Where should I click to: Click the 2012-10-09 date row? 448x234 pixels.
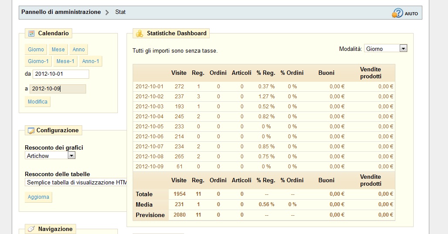[x=264, y=167]
